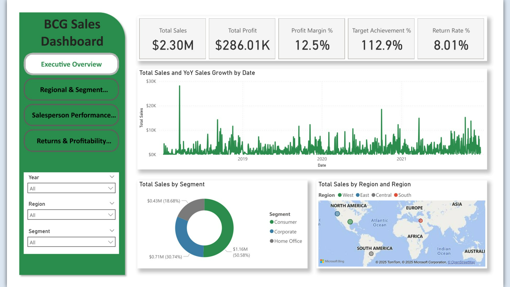Click the South region red map bubble

(x=420, y=221)
